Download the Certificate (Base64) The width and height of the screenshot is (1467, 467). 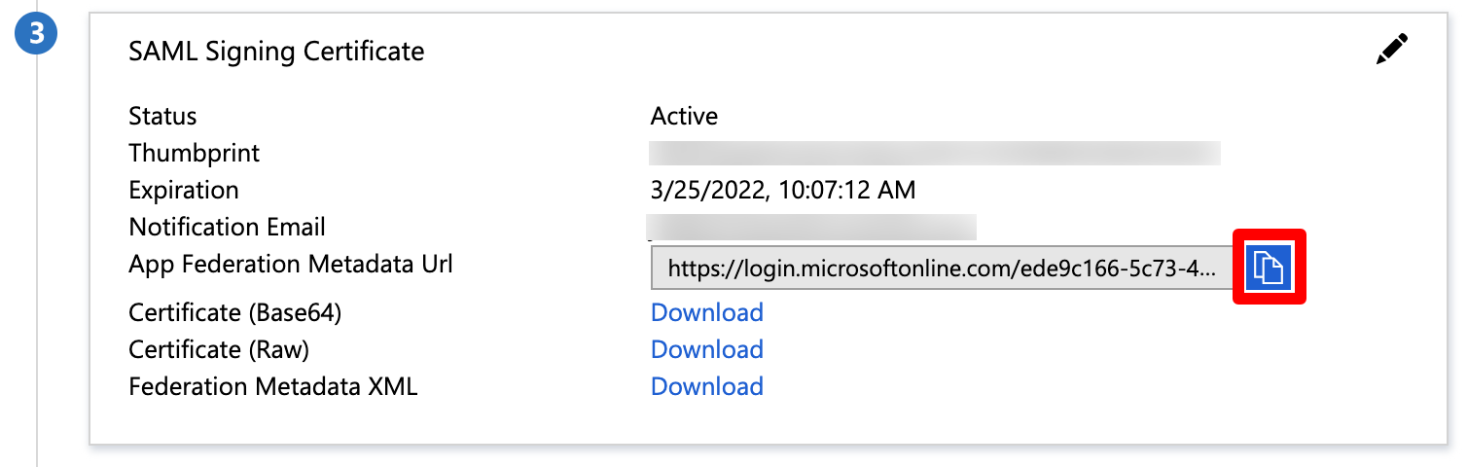tap(706, 312)
